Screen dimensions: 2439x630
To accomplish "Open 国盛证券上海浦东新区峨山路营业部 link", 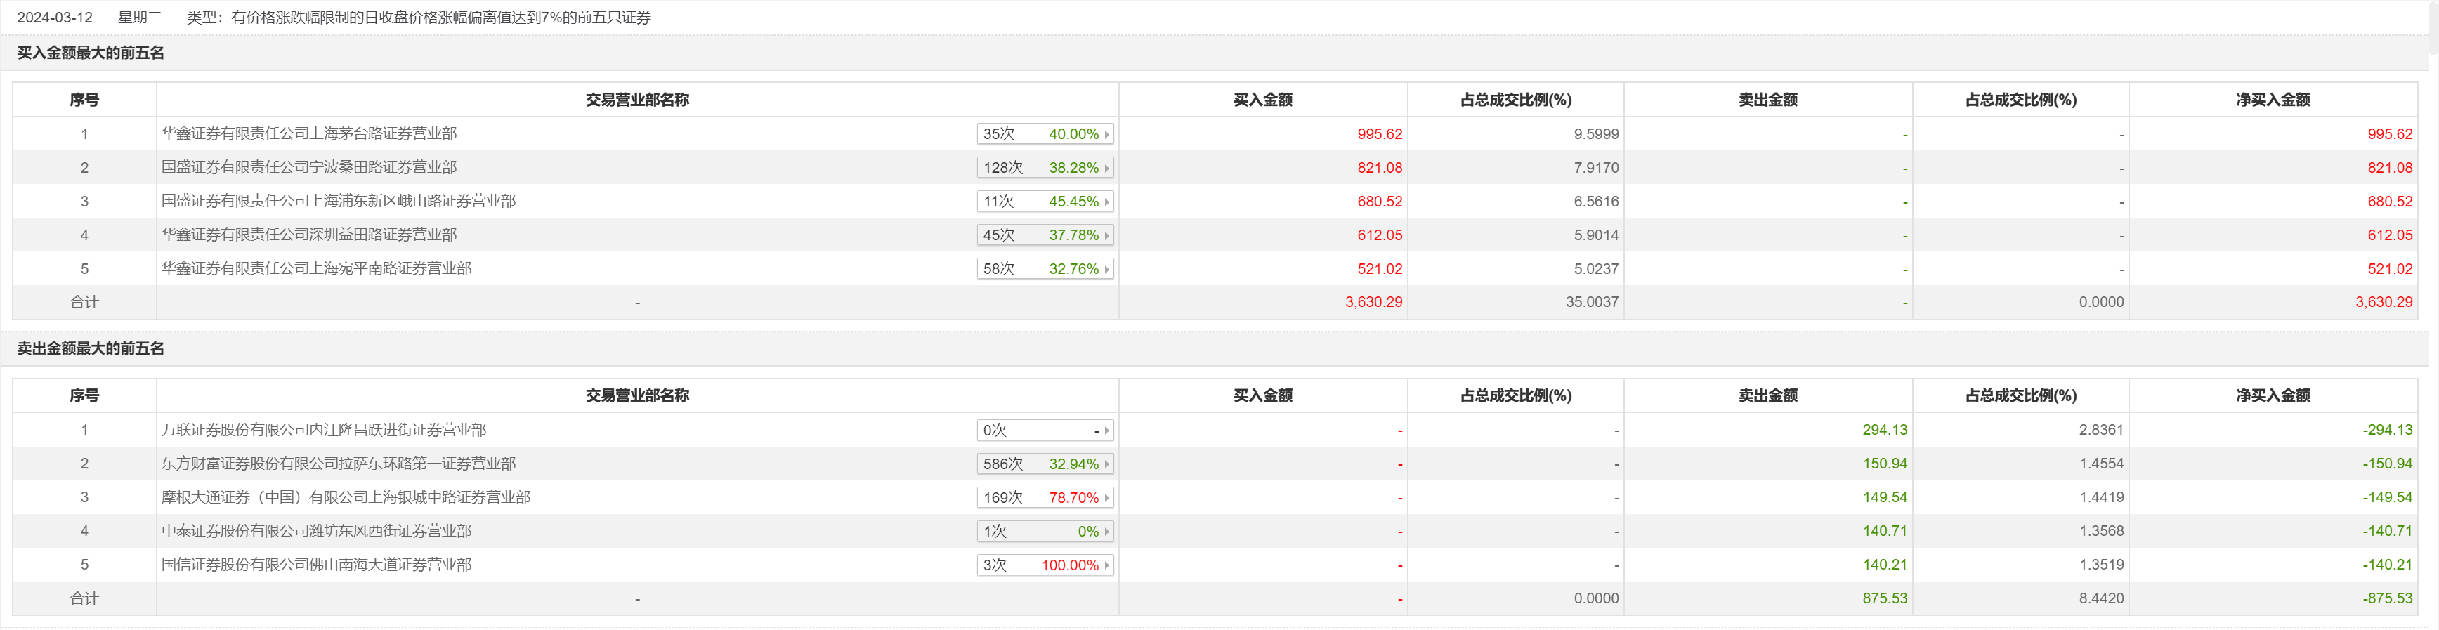I will point(338,202).
